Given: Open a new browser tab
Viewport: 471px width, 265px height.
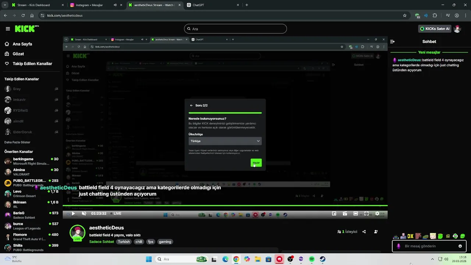Looking at the screenshot, I should click(x=247, y=5).
